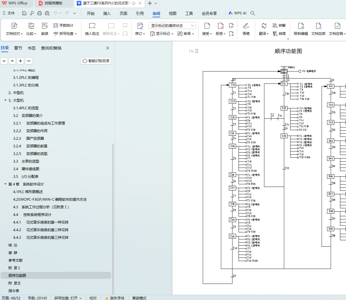Select 参考文献 in the outline
The height and width of the screenshot is (300, 346).
coord(16,260)
